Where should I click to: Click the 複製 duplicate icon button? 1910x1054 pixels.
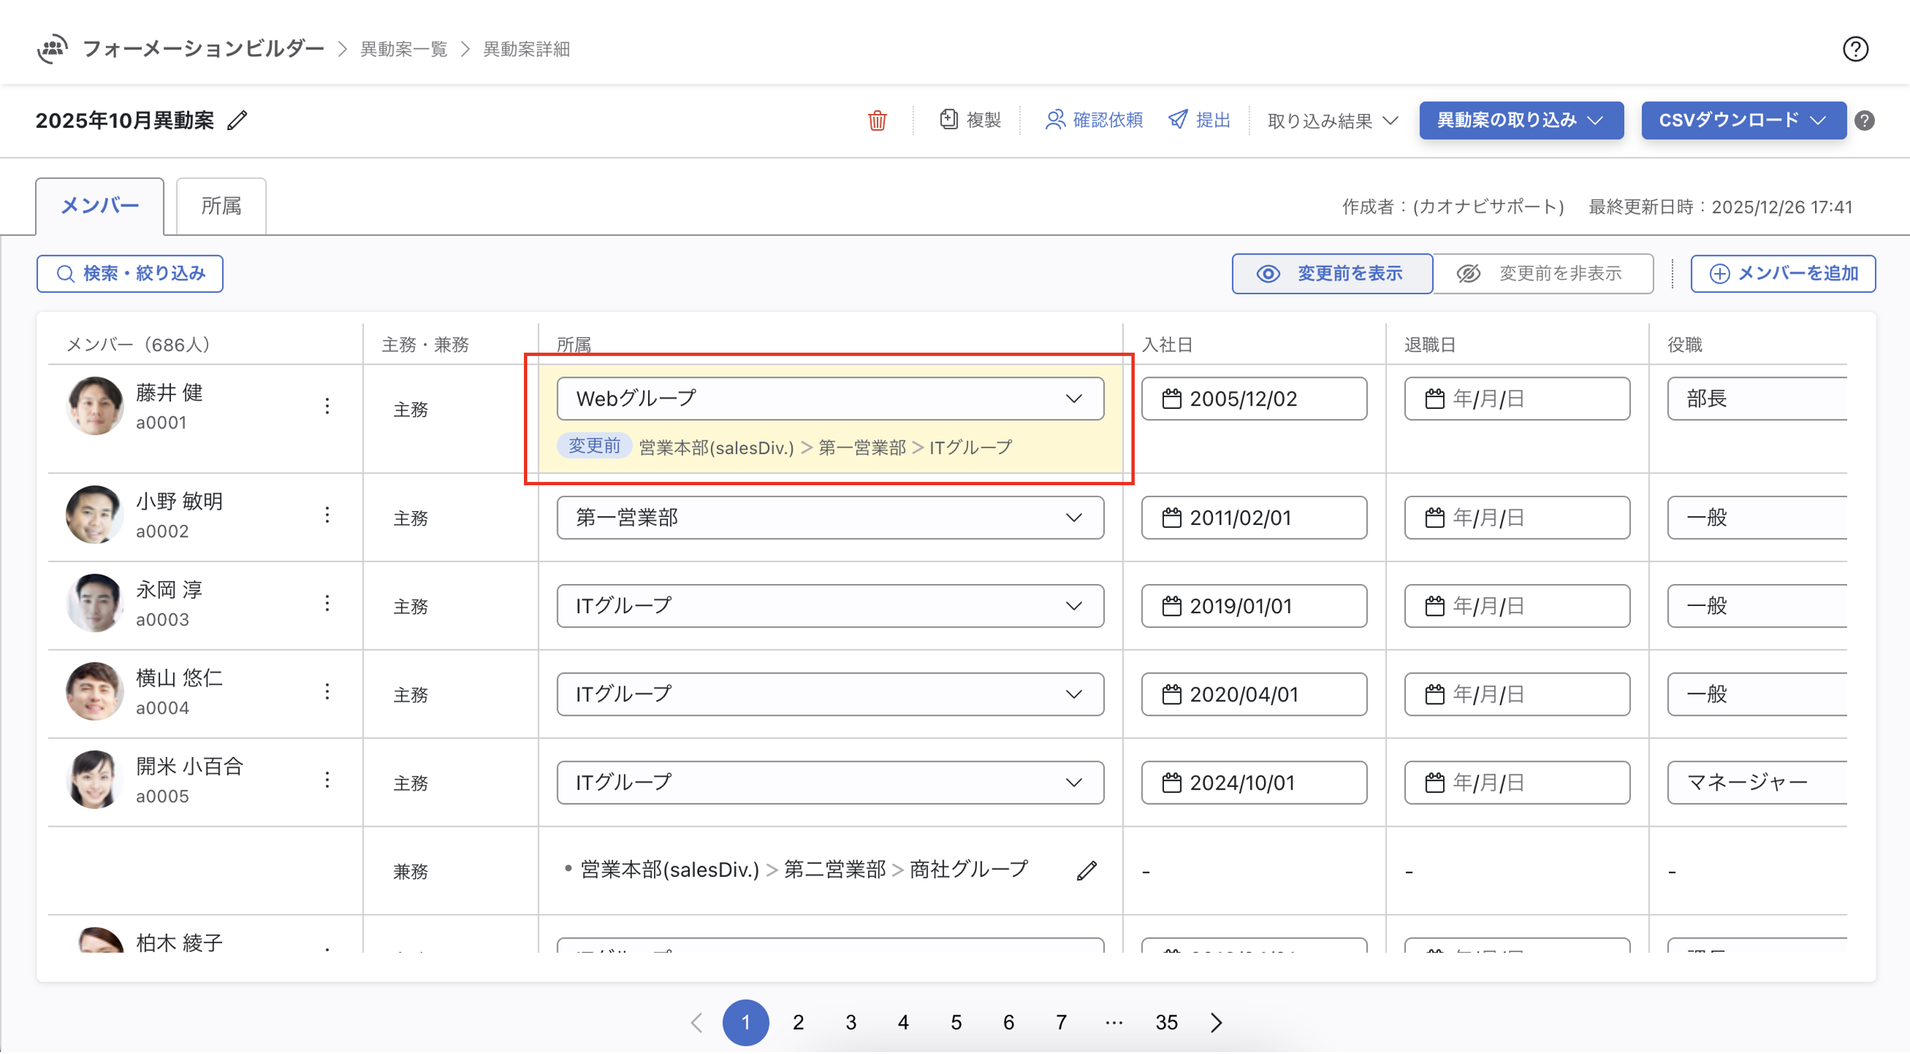click(970, 120)
